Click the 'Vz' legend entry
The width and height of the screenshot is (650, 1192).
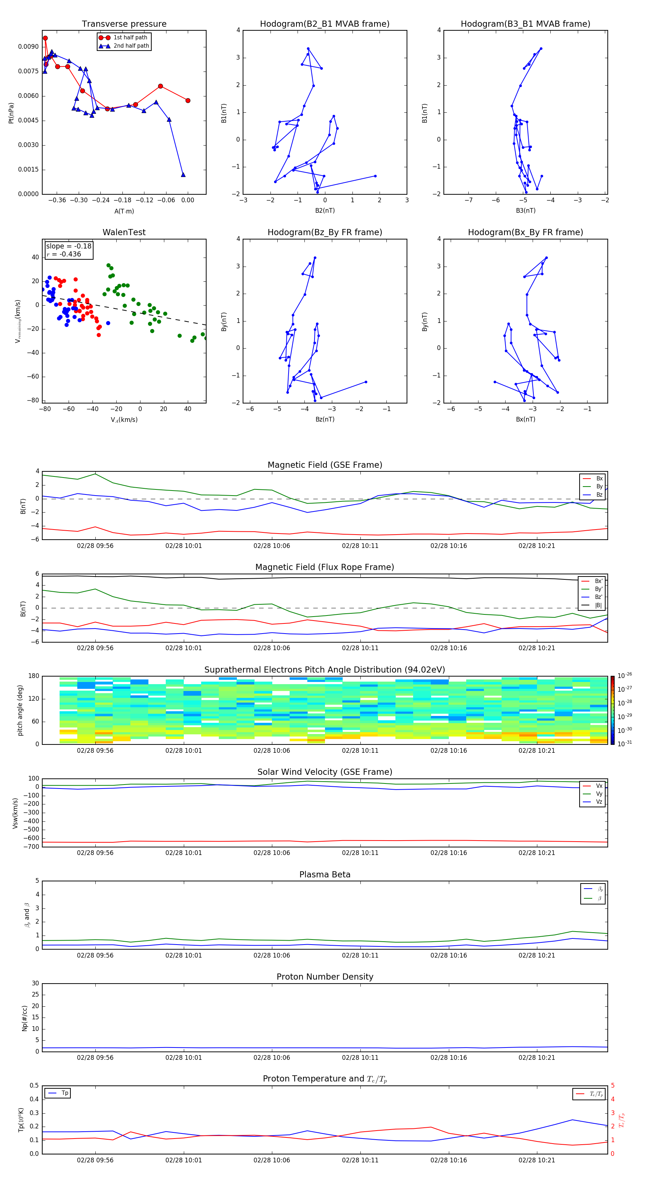click(593, 802)
